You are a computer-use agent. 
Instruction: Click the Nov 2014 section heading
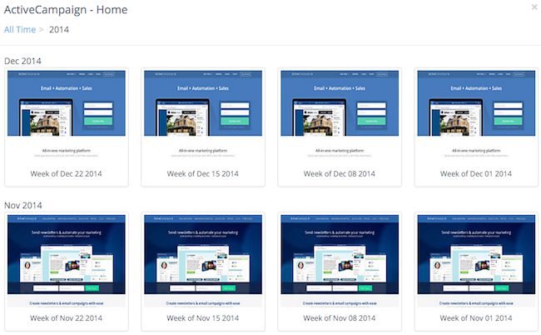click(22, 206)
